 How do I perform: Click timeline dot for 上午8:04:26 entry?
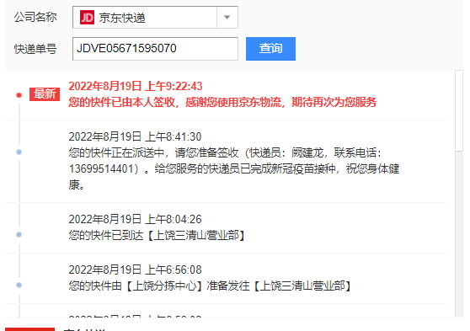19,234
